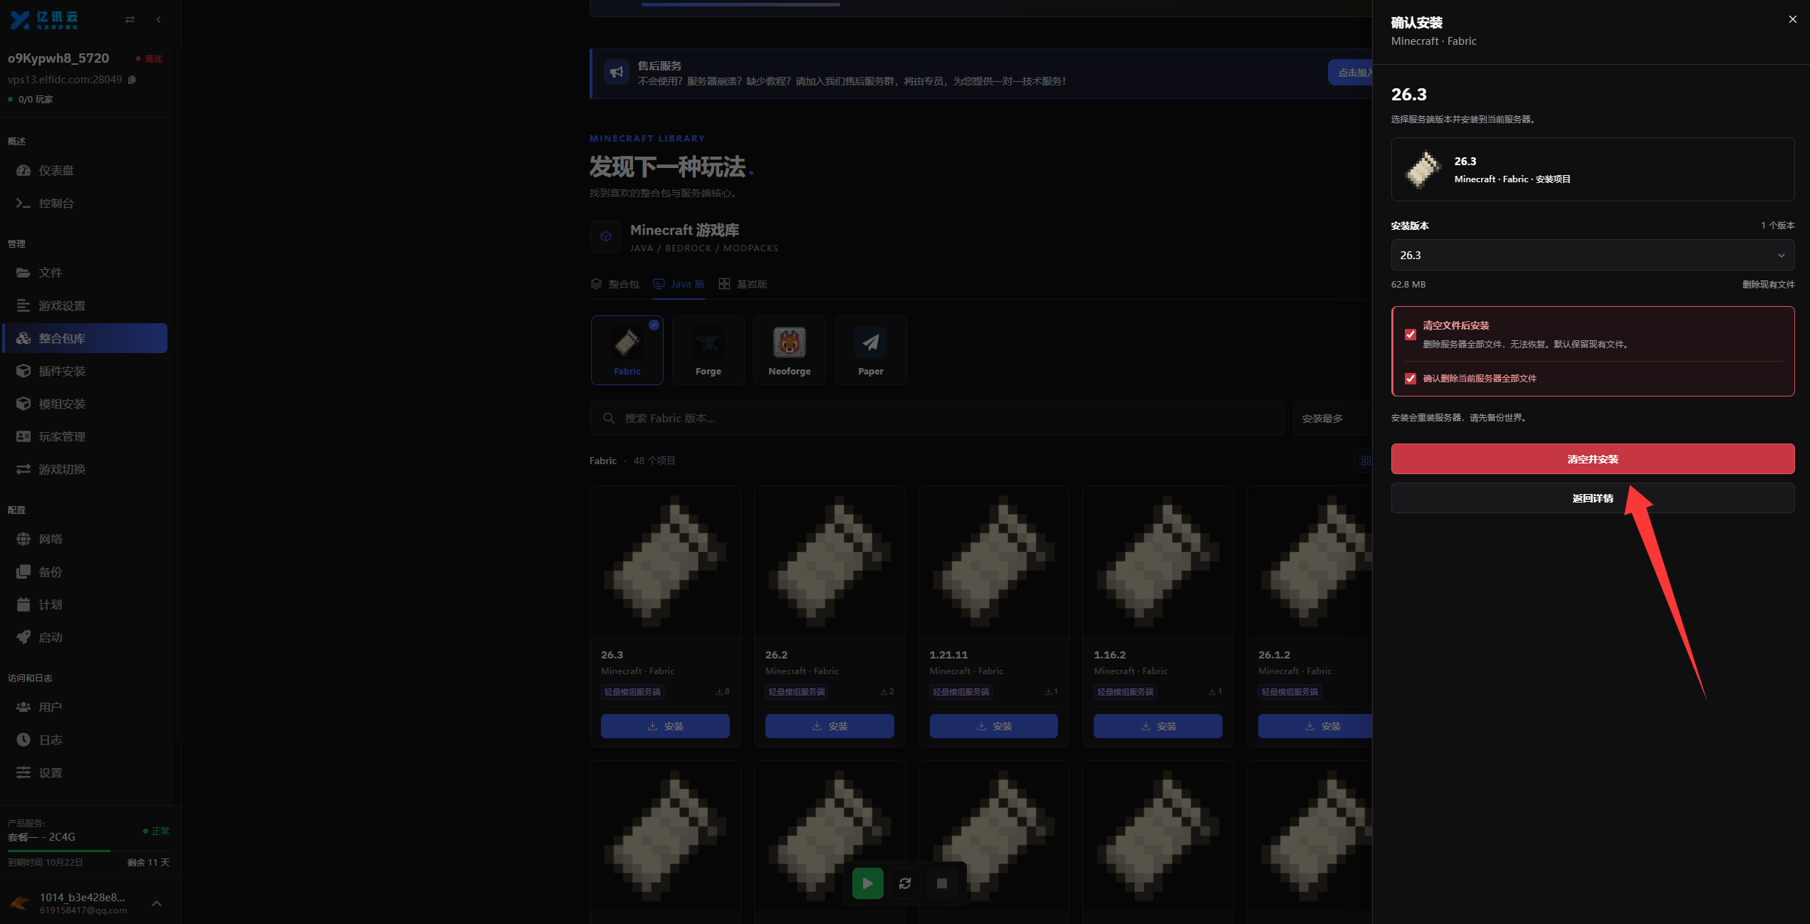Image resolution: width=1810 pixels, height=924 pixels.
Task: Open the 控制台 console page
Action: pyautogui.click(x=85, y=203)
